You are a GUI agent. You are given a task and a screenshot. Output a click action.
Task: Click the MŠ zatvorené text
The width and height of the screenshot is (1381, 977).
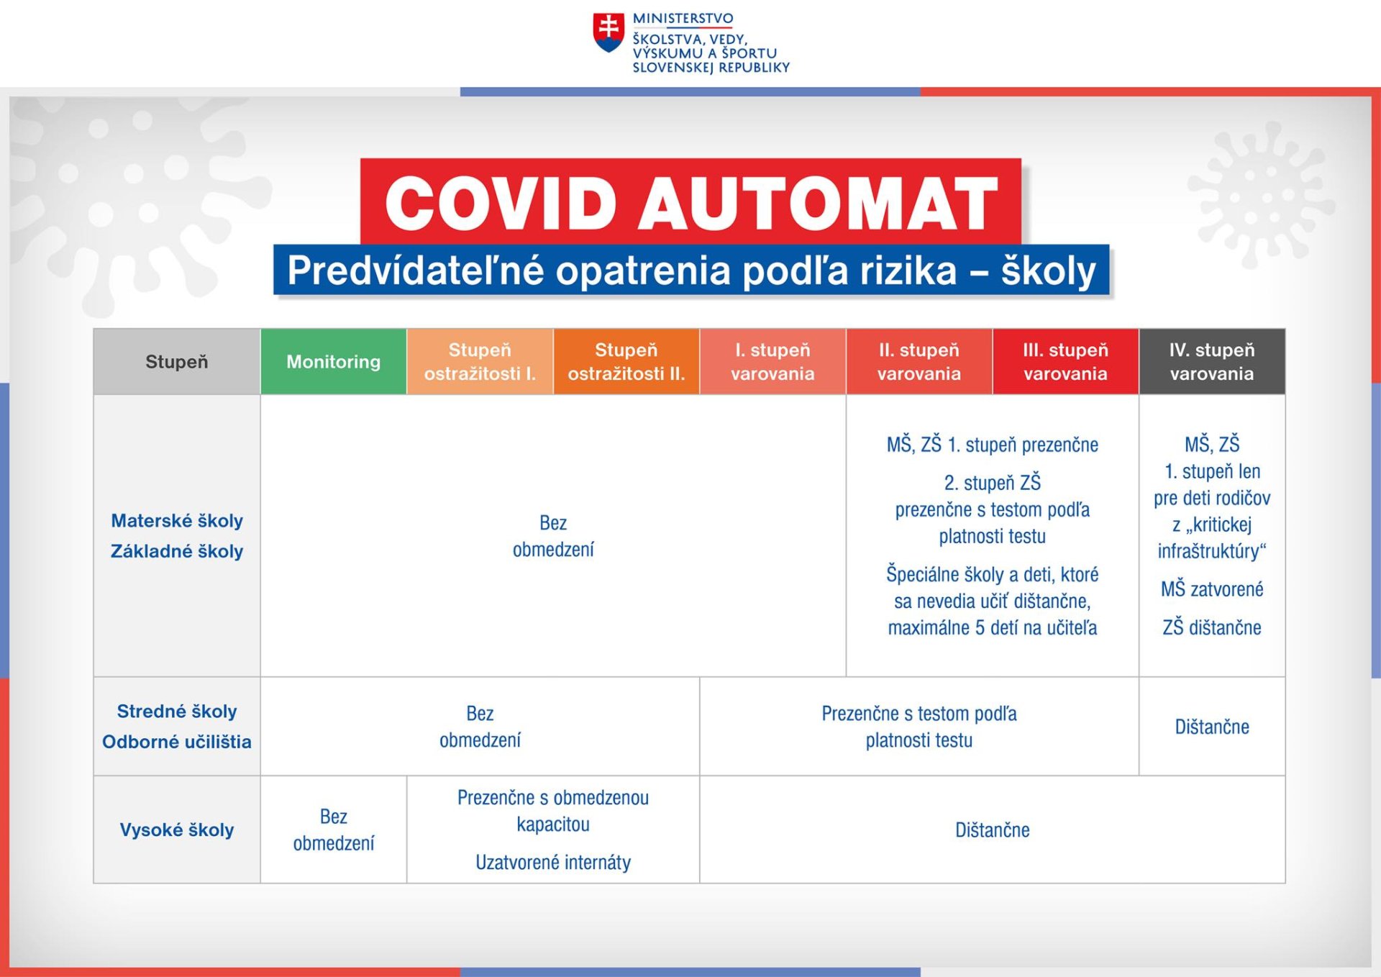(x=1211, y=589)
